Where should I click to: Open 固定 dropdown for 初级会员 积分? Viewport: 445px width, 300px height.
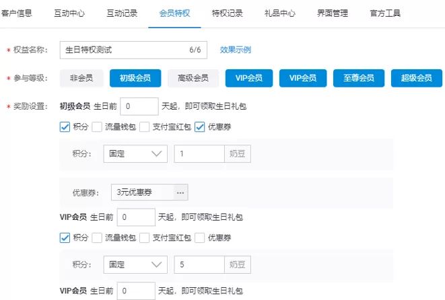[x=135, y=153]
